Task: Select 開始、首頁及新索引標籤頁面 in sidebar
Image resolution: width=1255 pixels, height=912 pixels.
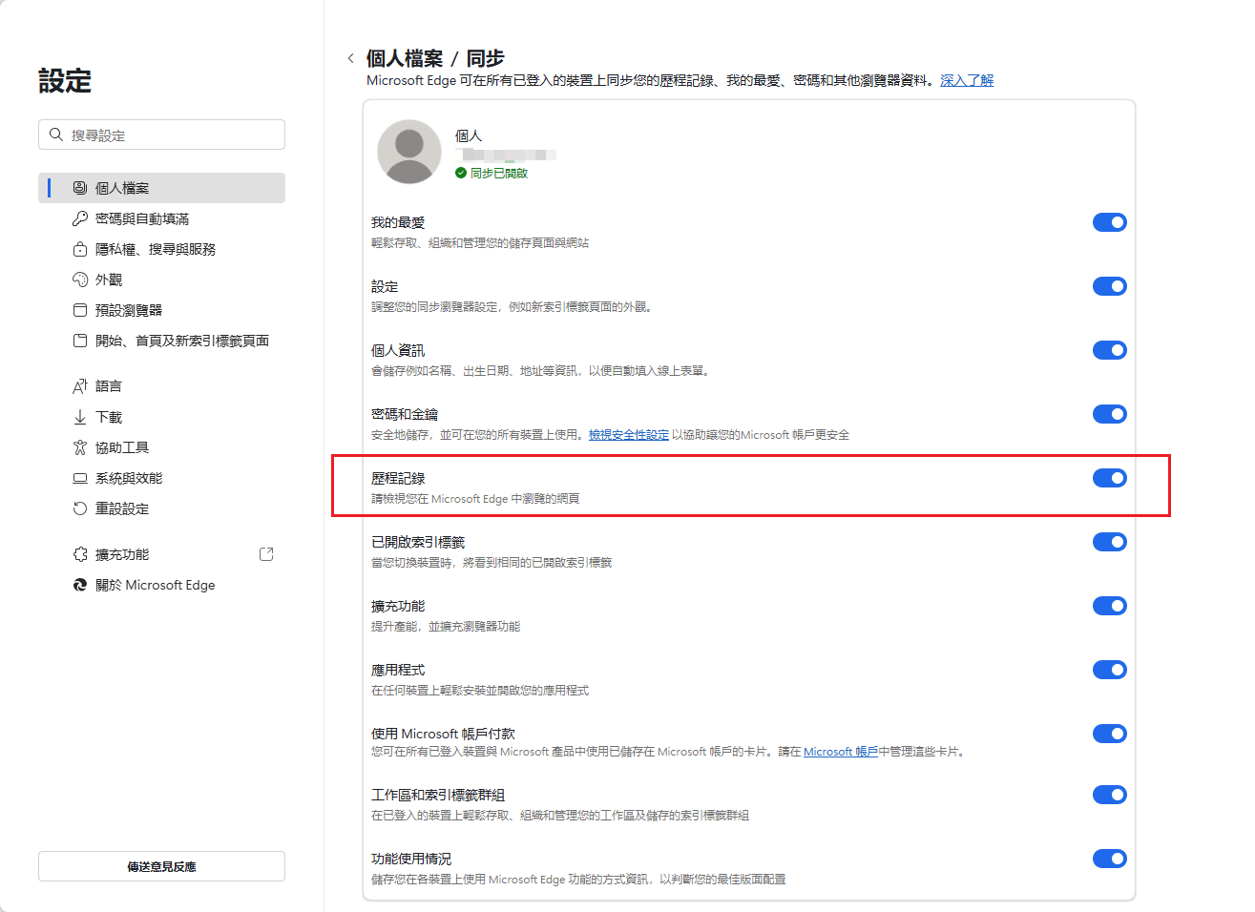Action: [x=80, y=340]
